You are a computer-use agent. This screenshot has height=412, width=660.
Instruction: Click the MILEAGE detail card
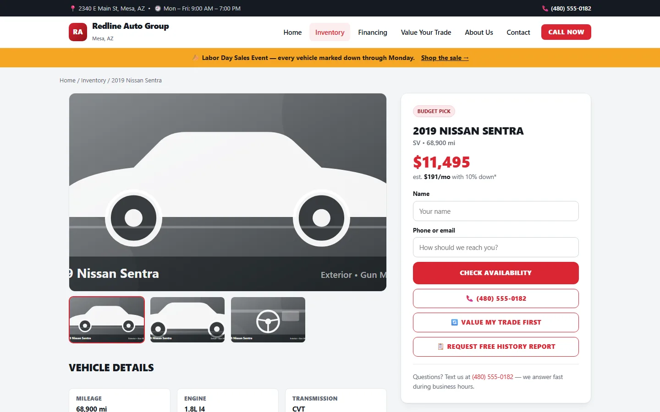[x=120, y=401]
